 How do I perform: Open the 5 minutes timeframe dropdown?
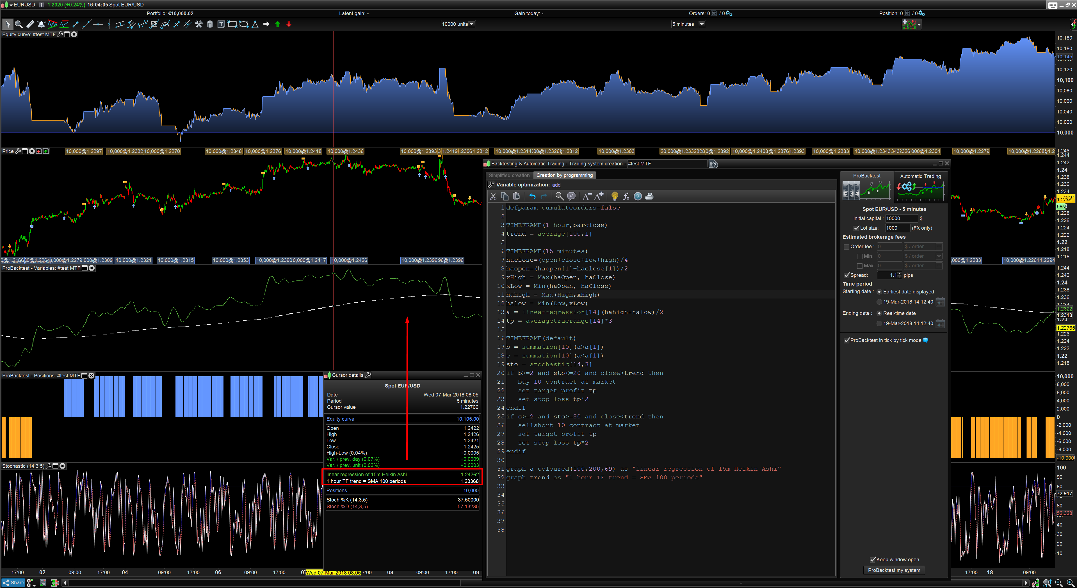click(702, 24)
